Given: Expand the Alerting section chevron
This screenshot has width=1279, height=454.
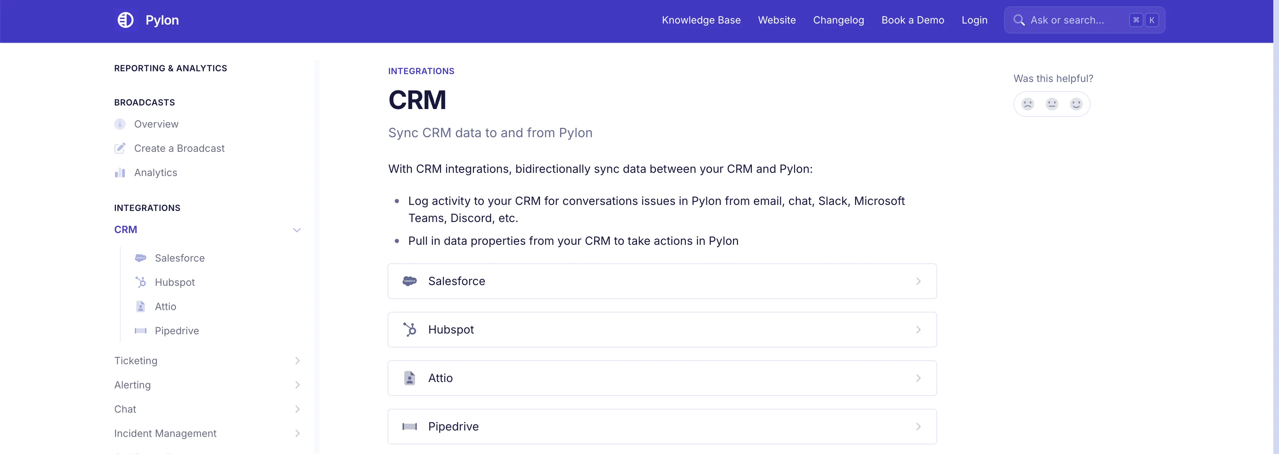Looking at the screenshot, I should 297,385.
